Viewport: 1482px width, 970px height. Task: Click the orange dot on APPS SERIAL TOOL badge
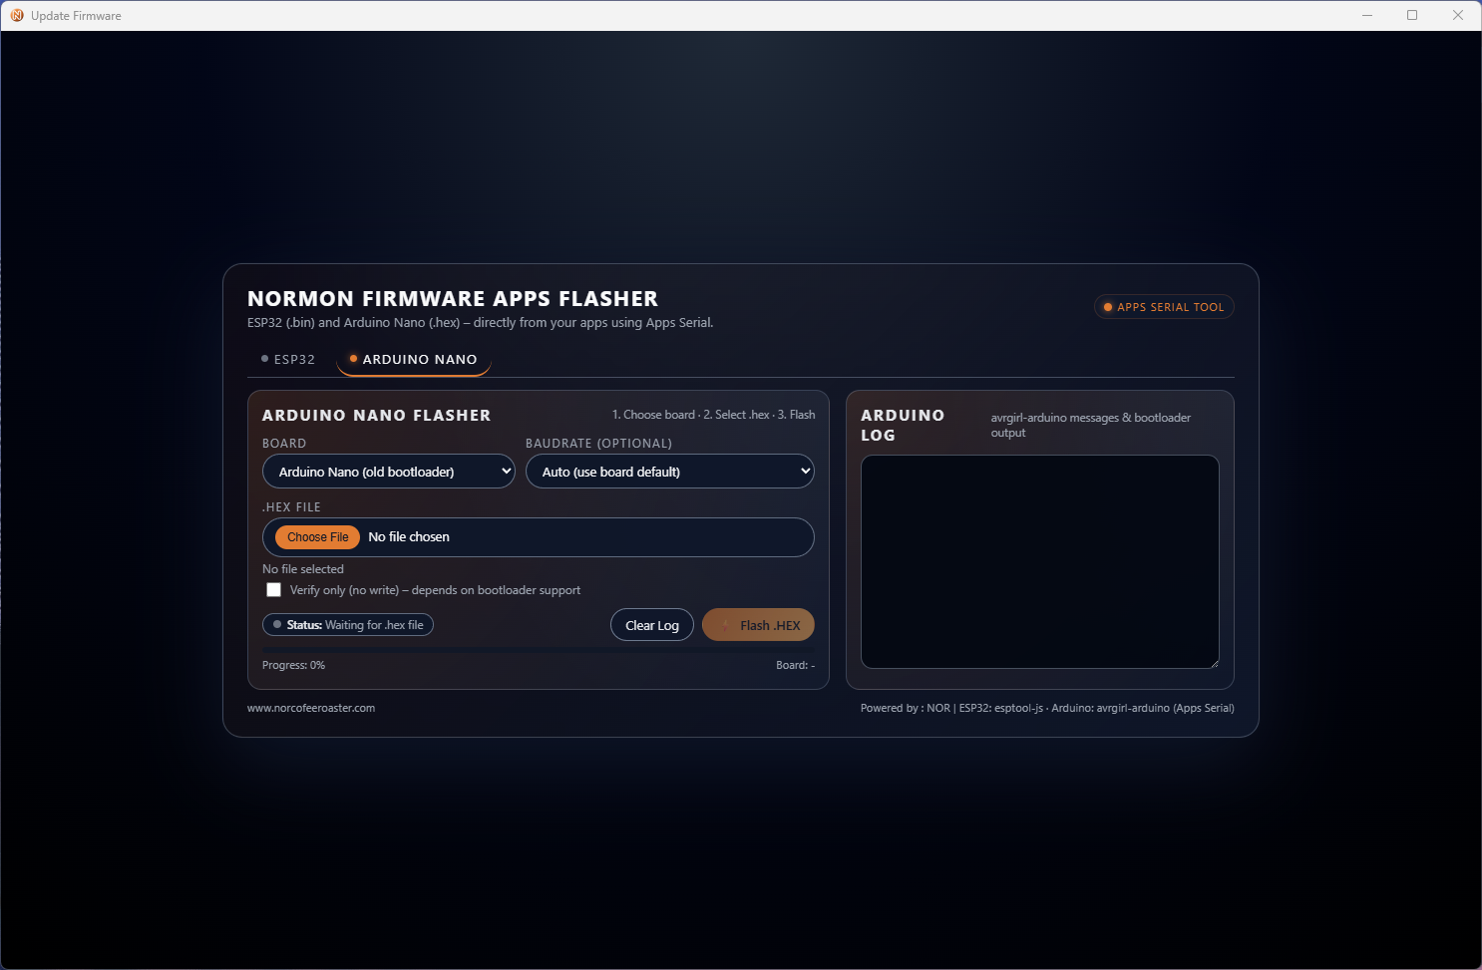point(1108,307)
